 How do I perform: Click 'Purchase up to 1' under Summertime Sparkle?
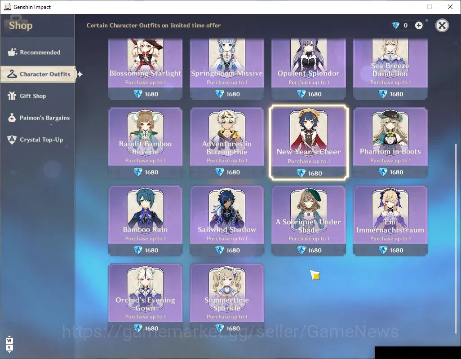coord(227,317)
